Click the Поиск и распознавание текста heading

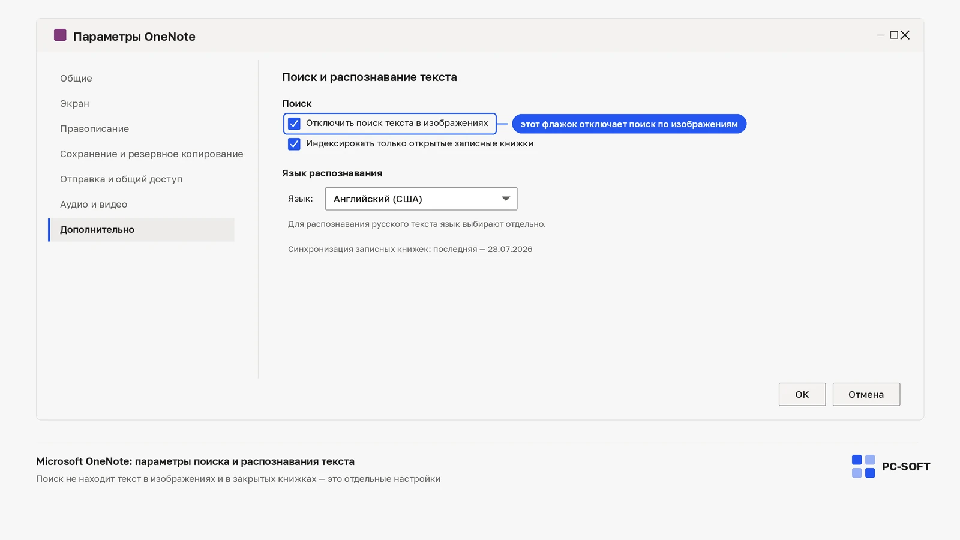(370, 77)
